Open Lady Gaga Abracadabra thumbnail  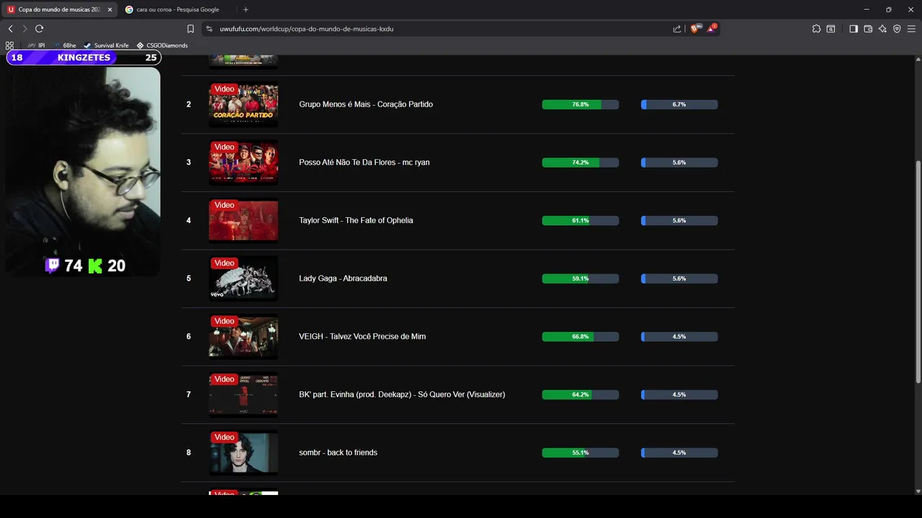[x=243, y=278]
